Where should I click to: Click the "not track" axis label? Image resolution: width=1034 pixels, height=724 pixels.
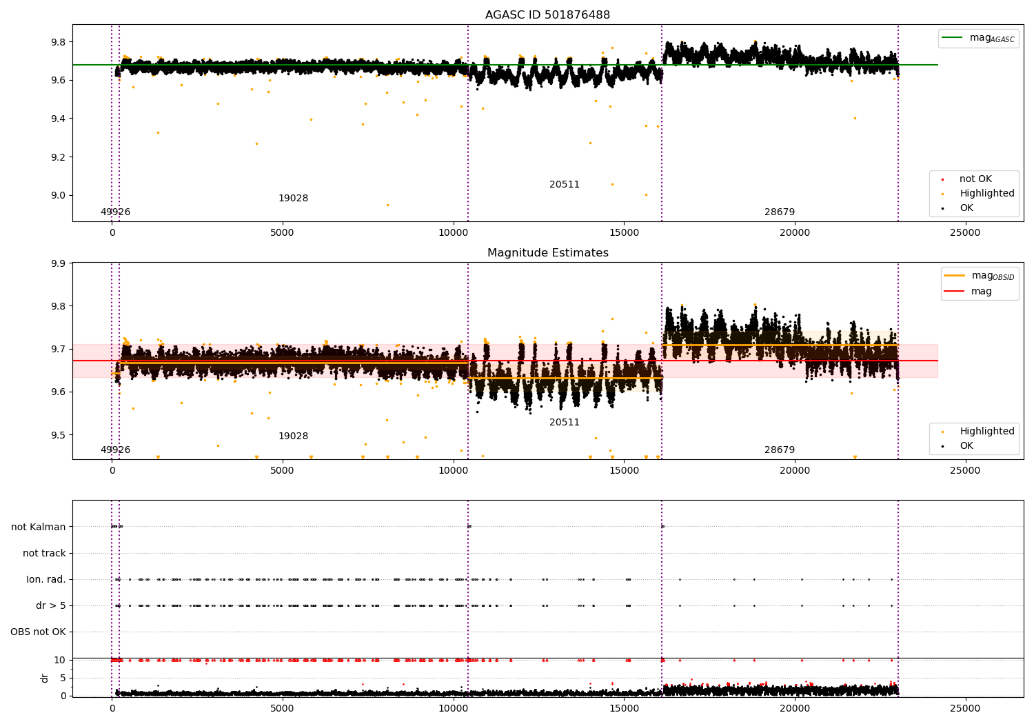[x=44, y=554]
